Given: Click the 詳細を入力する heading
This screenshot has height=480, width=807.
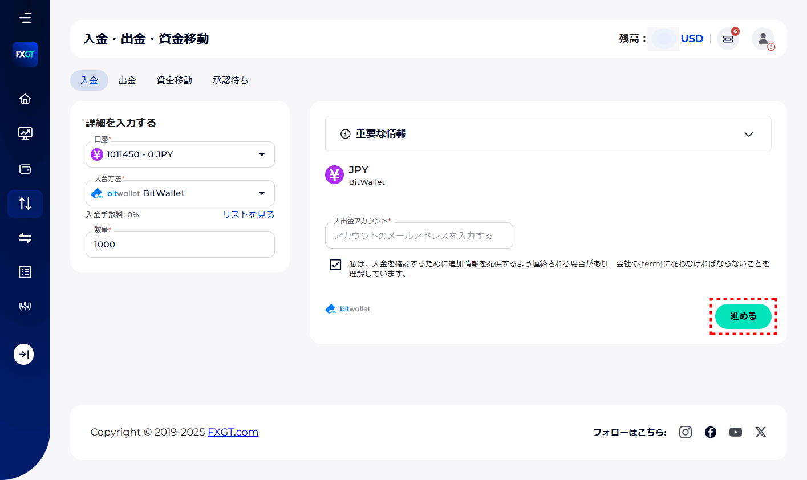Looking at the screenshot, I should (x=121, y=123).
